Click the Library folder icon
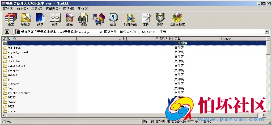This screenshot has width=272, height=125. (x=5, y=84)
